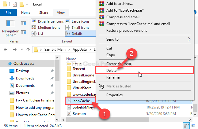Click AppData in the address path
This screenshot has height=129, width=198.
point(80,50)
